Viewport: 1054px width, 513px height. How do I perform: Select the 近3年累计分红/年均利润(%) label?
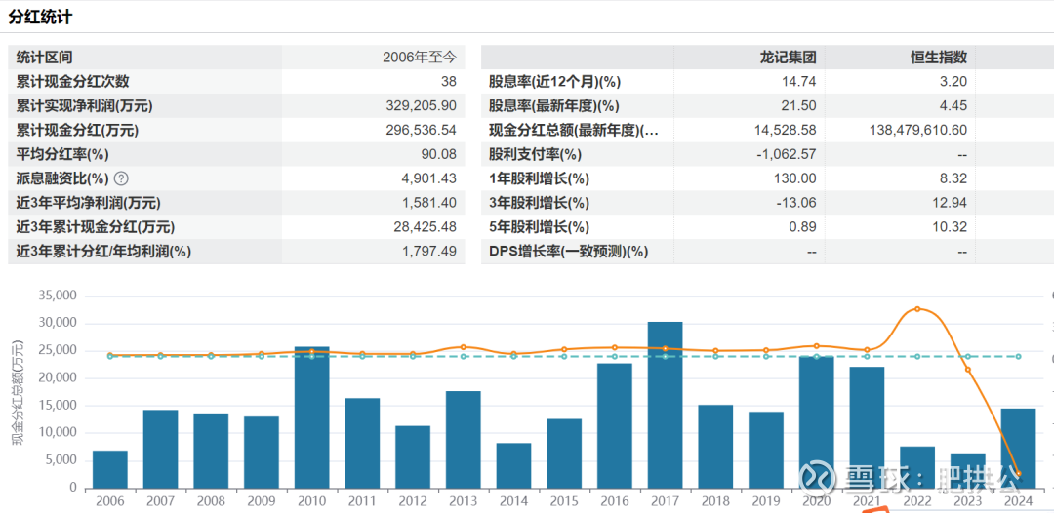click(x=103, y=251)
